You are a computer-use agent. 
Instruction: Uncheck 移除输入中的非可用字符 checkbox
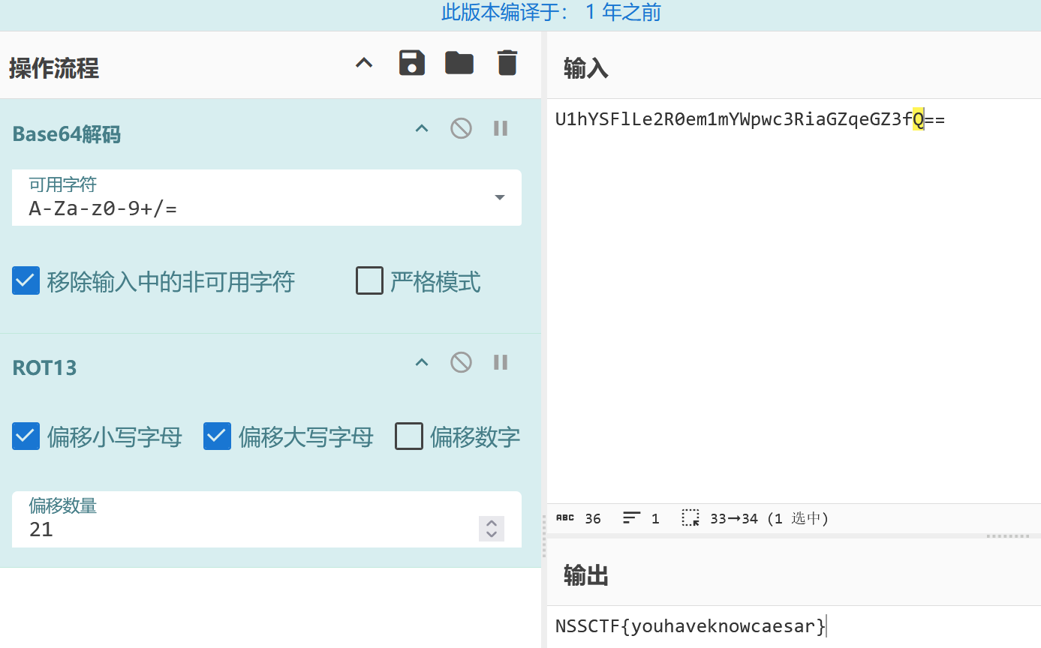(x=26, y=281)
